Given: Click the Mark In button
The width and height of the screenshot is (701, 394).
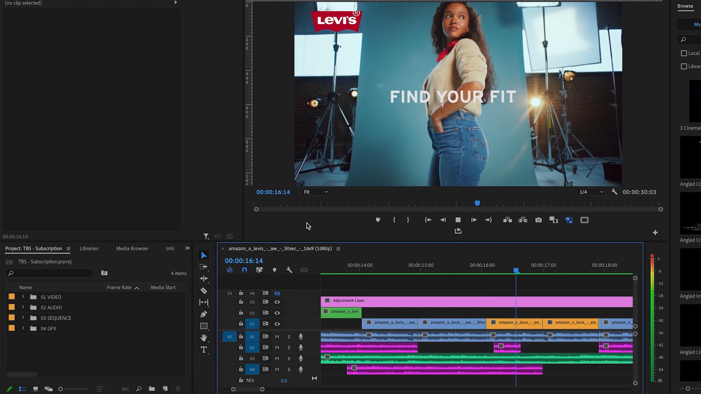Looking at the screenshot, I should coord(394,220).
